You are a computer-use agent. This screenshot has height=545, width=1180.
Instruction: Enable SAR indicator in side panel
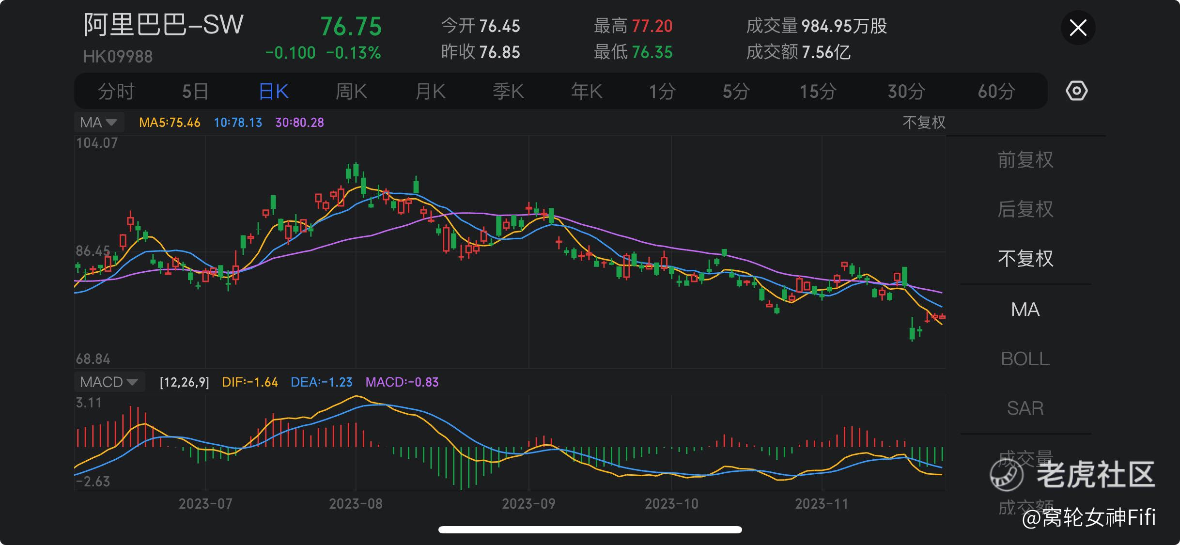point(1025,408)
